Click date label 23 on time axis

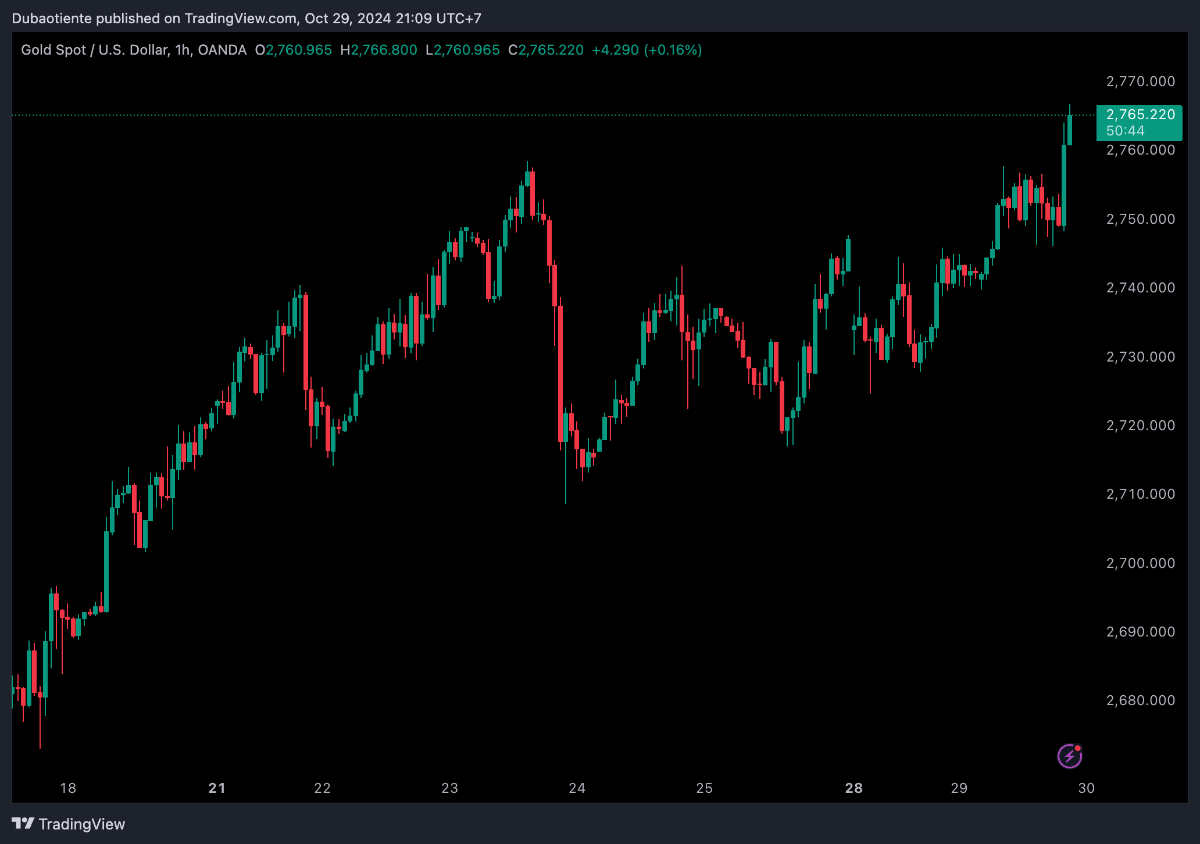click(449, 788)
